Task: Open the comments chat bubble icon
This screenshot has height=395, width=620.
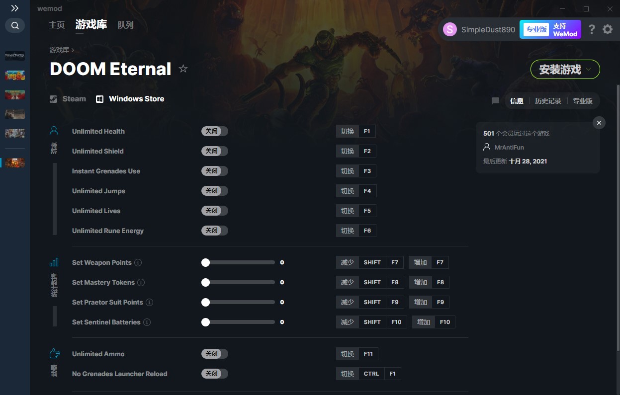Action: [x=495, y=101]
